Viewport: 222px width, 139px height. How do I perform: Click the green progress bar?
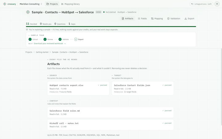coord(111,27)
